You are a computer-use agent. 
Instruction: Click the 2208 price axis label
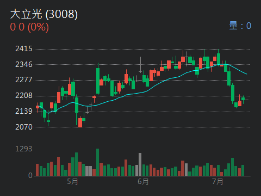(24, 96)
